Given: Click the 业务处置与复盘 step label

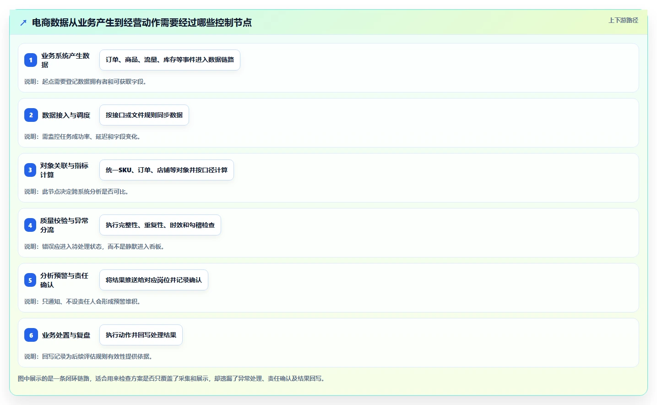Looking at the screenshot, I should 66,335.
